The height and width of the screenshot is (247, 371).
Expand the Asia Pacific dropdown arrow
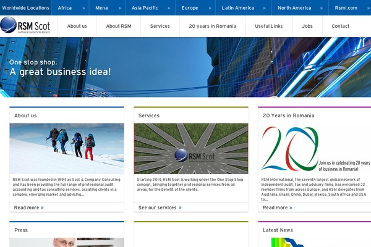tap(169, 8)
